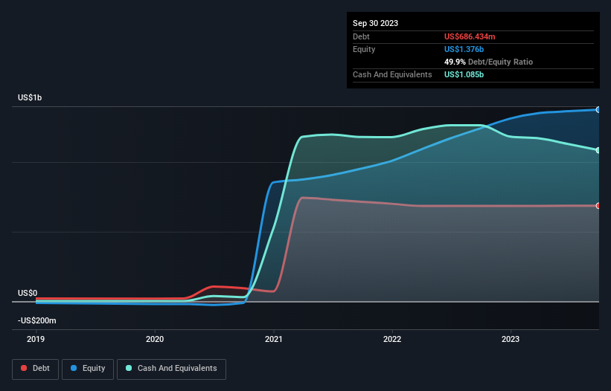Toggle the Equity legend button
Image resolution: width=611 pixels, height=391 pixels.
[x=88, y=369]
